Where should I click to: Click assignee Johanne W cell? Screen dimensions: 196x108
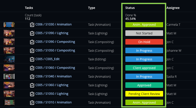[174, 51]
